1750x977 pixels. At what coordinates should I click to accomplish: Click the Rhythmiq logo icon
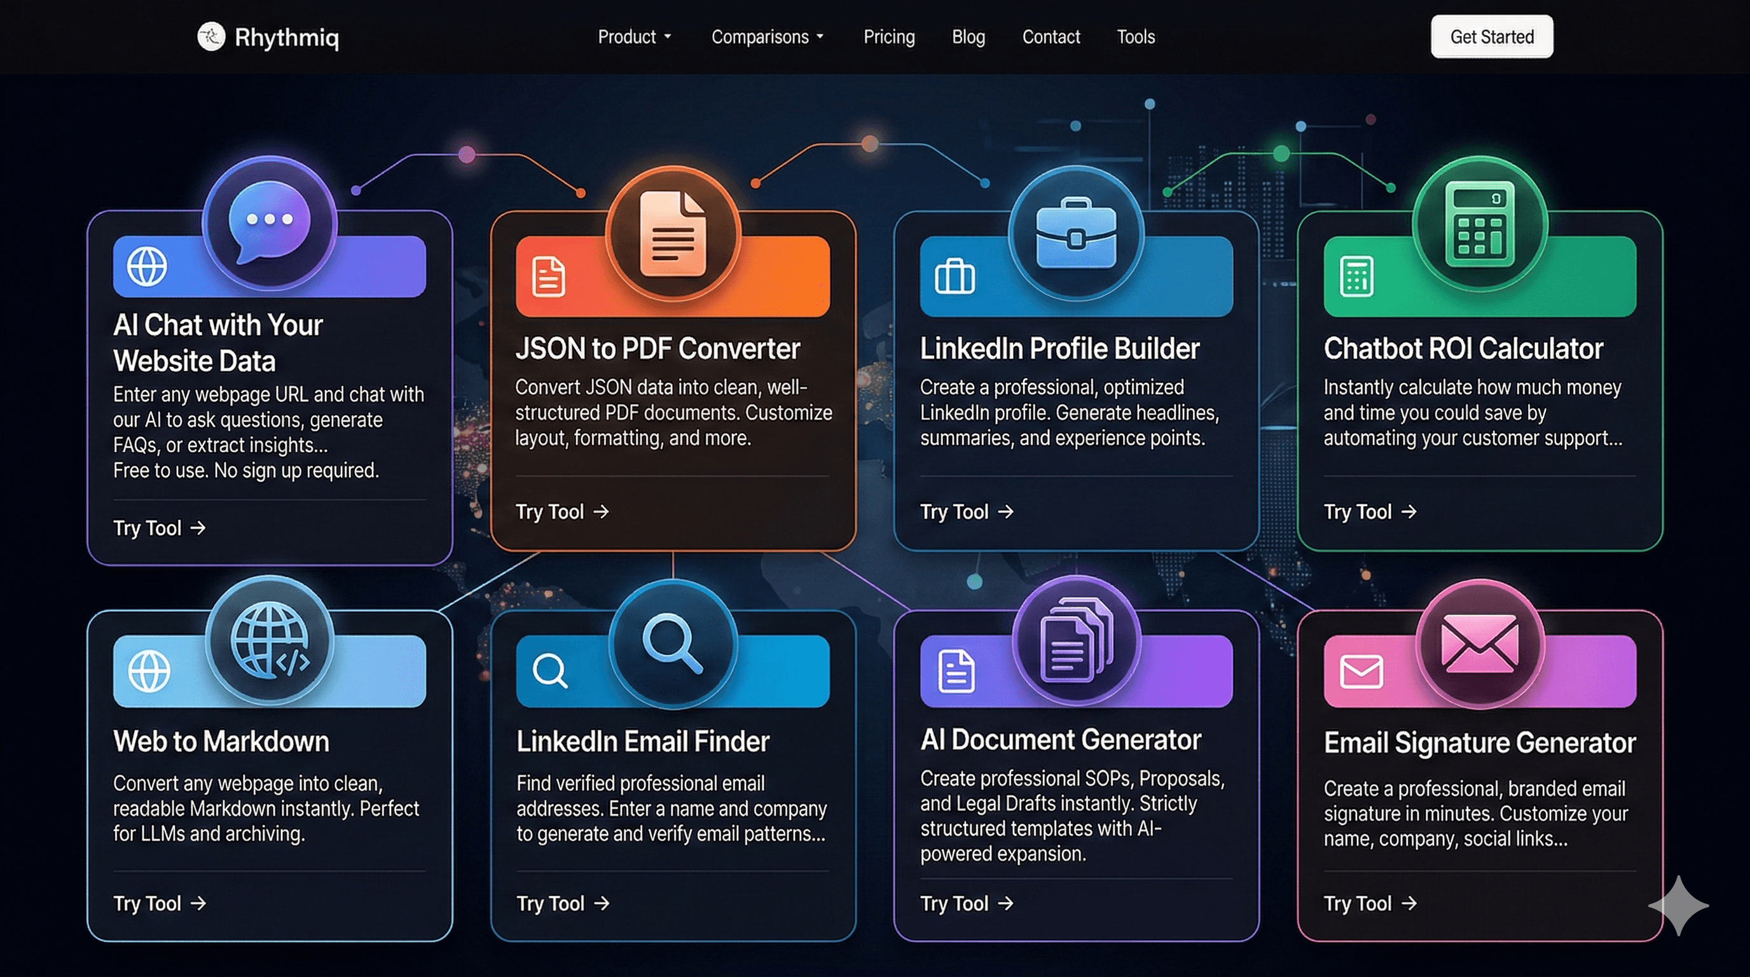(x=210, y=37)
